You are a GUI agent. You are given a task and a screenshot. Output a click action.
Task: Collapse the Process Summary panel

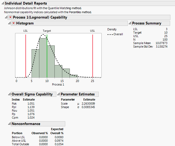pyautogui.click(x=130, y=23)
